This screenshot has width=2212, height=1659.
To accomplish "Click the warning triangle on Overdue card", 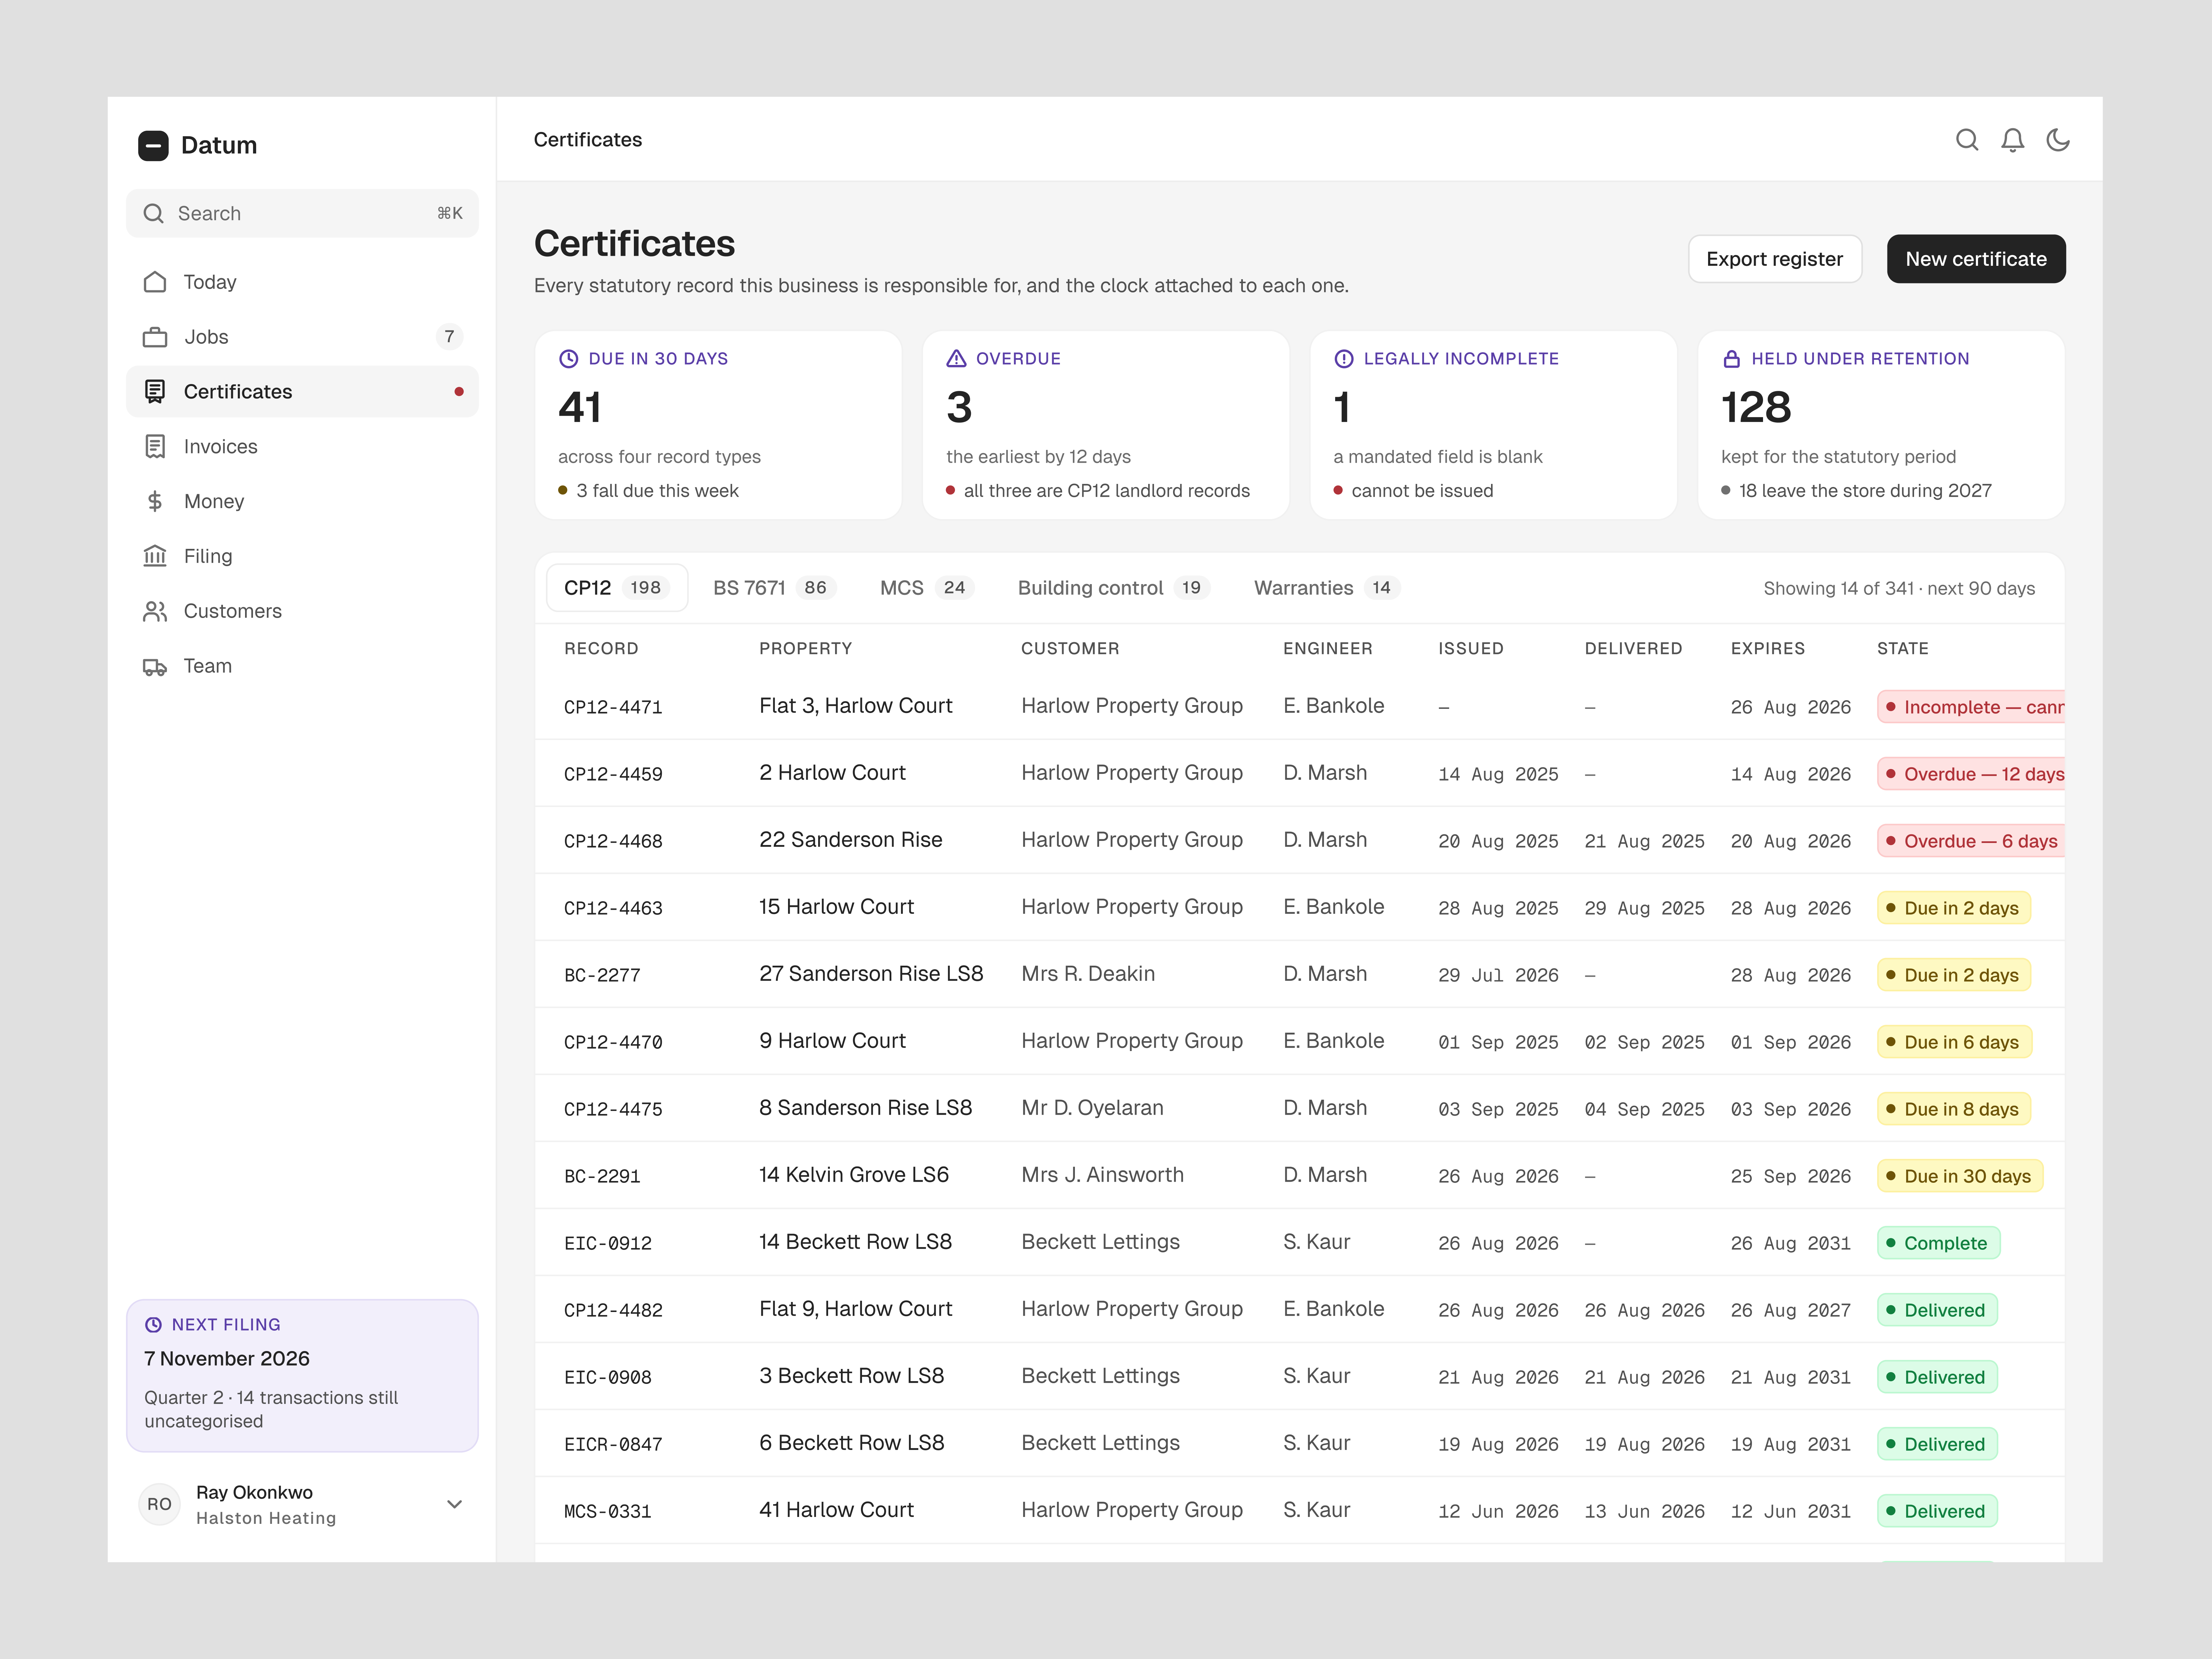I will pos(957,359).
